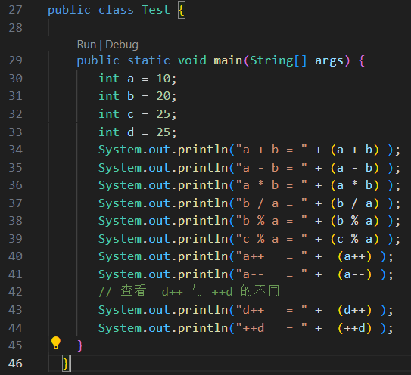Click the (b / a) expression
The height and width of the screenshot is (375, 411).
[x=355, y=203]
